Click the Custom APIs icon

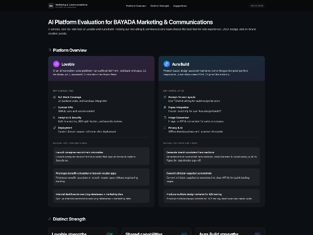[54, 107]
